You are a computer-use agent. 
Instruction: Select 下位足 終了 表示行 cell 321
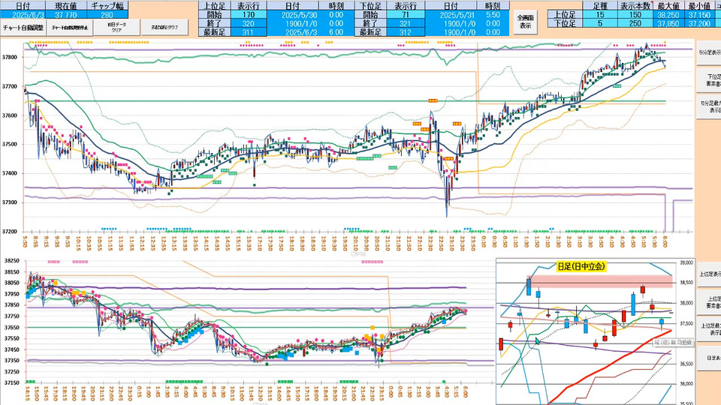[405, 23]
